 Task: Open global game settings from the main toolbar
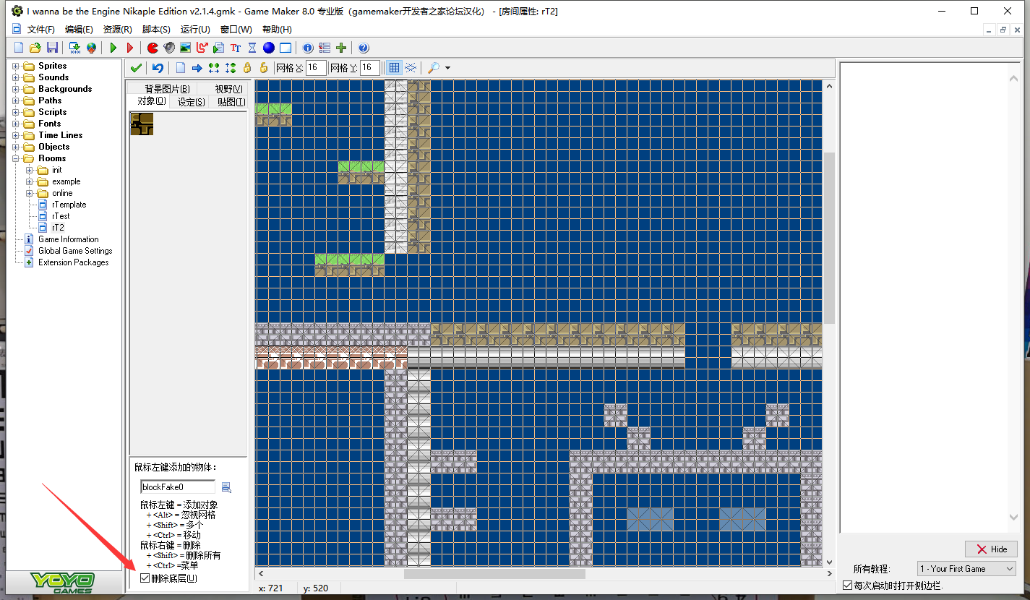click(325, 48)
